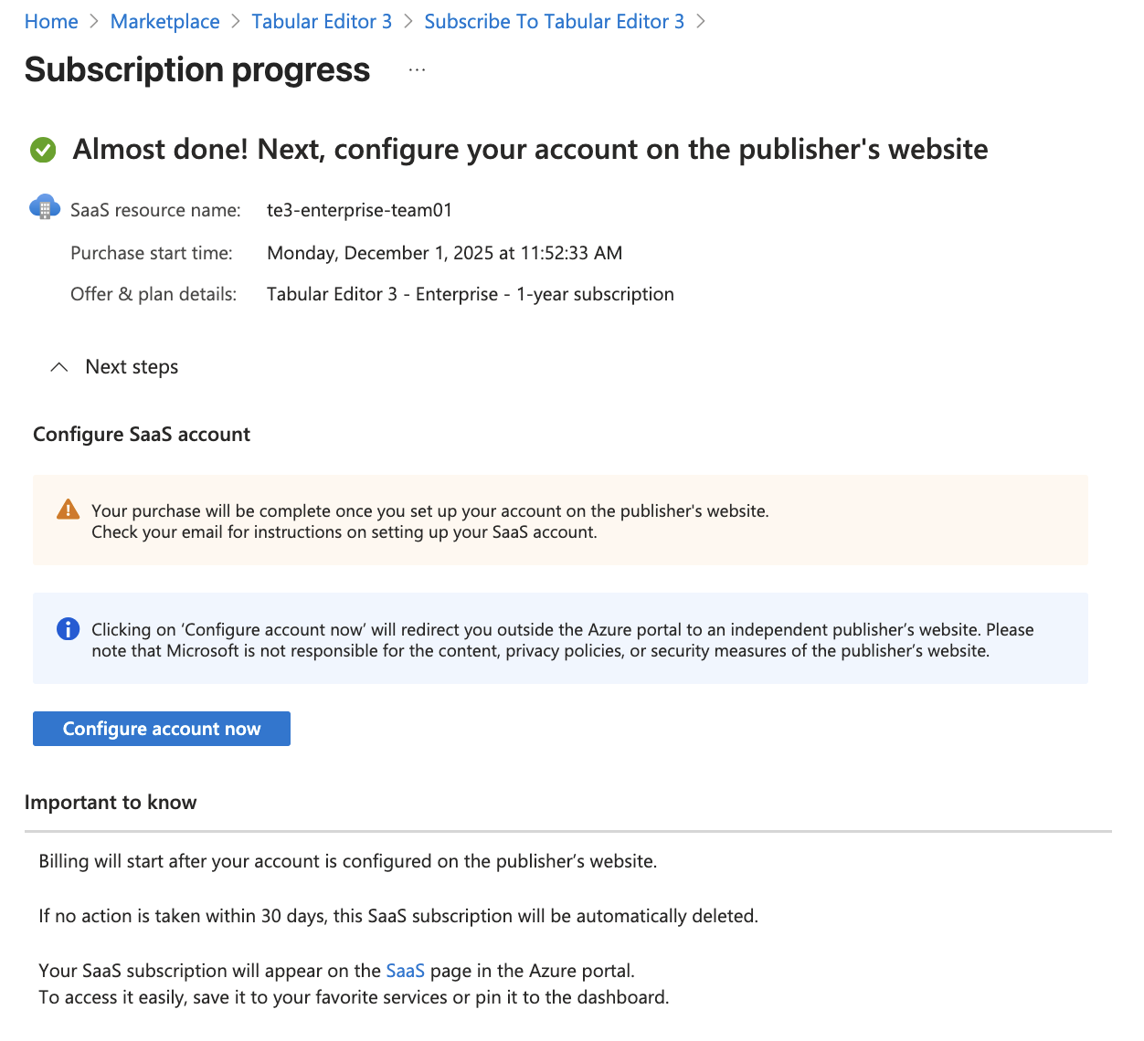Click the SaaS resource cloud icon
The width and height of the screenshot is (1144, 1041).
tap(44, 206)
